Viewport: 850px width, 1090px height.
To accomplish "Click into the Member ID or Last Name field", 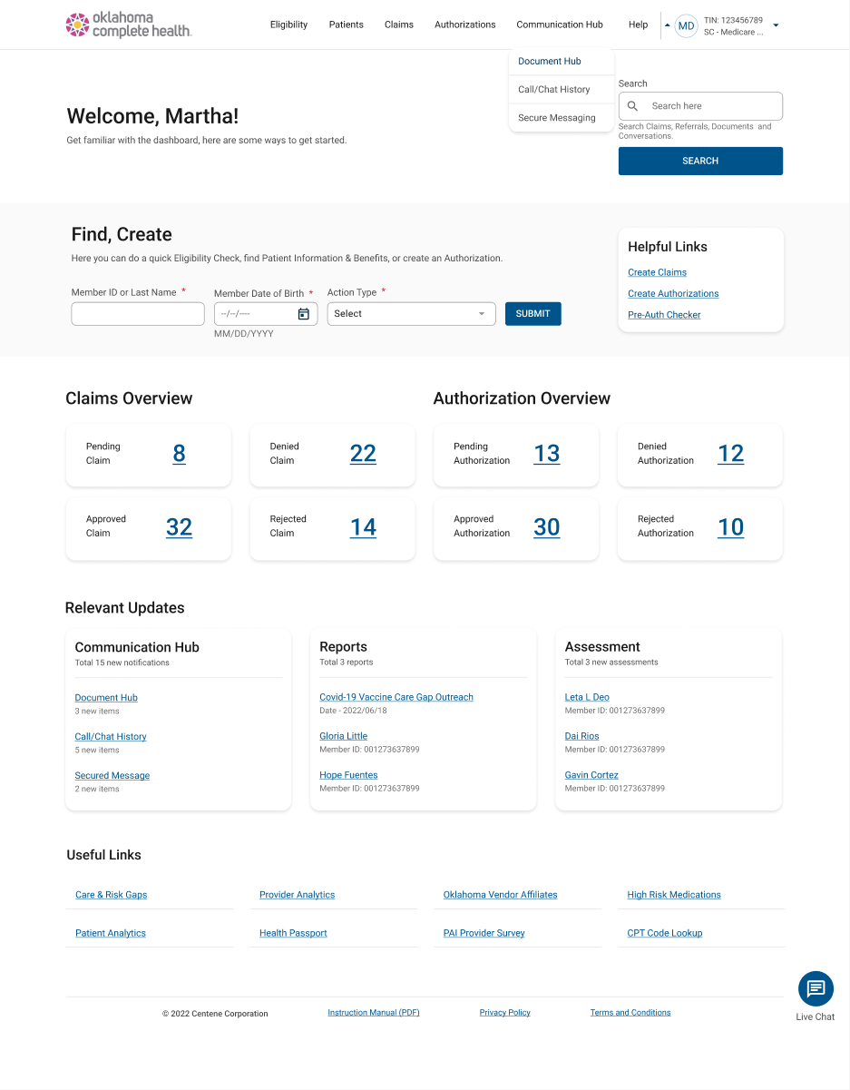I will point(138,314).
